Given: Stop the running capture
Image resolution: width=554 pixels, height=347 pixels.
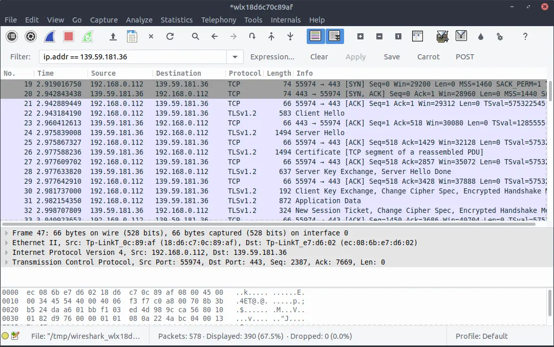Looking at the screenshot, I should tap(67, 36).
